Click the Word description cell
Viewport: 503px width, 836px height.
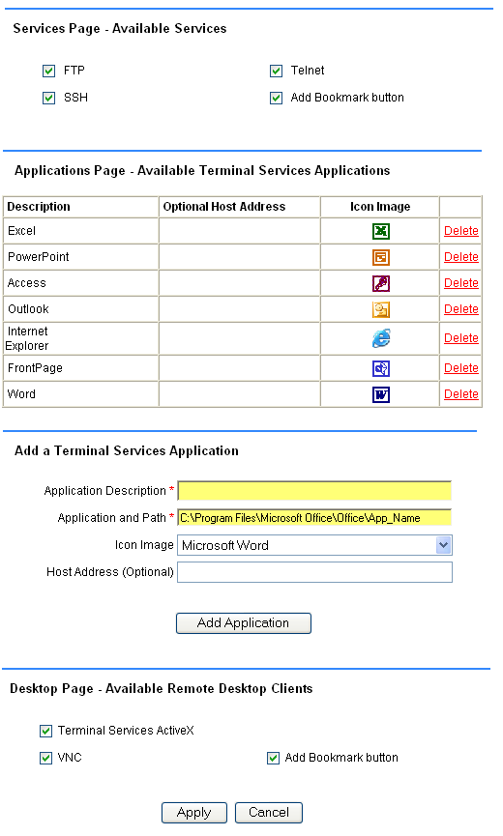pos(81,394)
